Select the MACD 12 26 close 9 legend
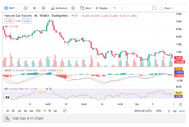The height and width of the screenshot is (127, 189). tap(21, 70)
